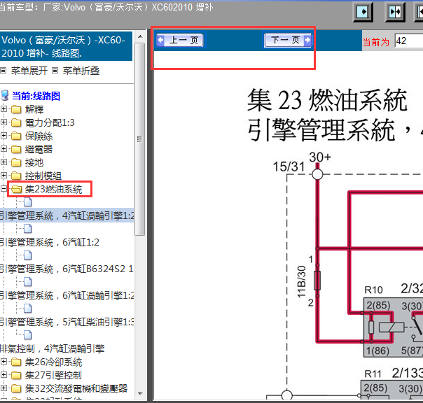The height and width of the screenshot is (403, 423).
Task: Open the 保險絲 tree label
Action: pyautogui.click(x=39, y=136)
